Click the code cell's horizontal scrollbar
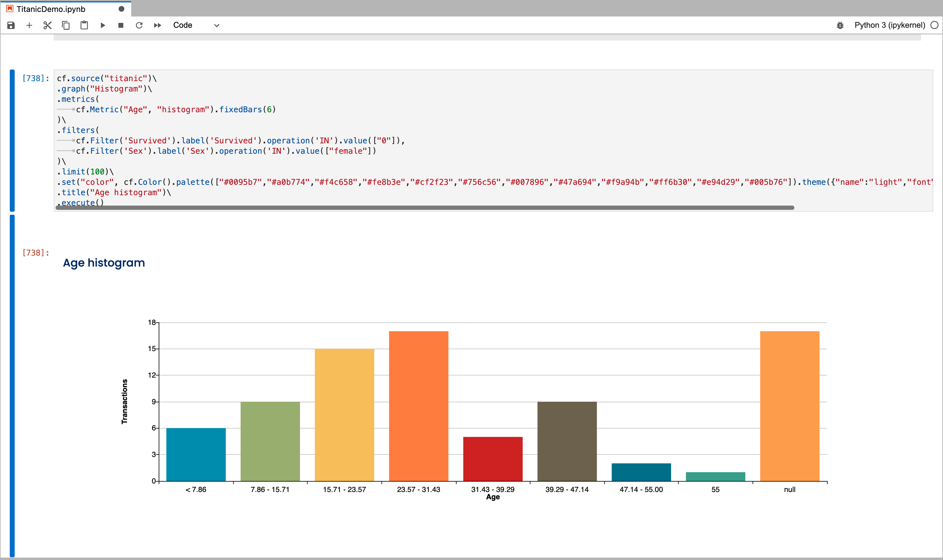 (x=425, y=207)
